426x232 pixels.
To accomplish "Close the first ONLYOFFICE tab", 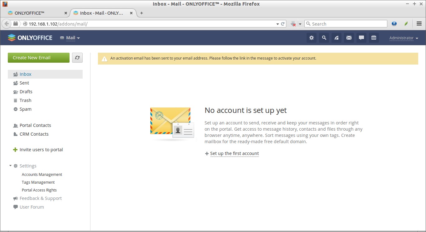I will (65, 13).
